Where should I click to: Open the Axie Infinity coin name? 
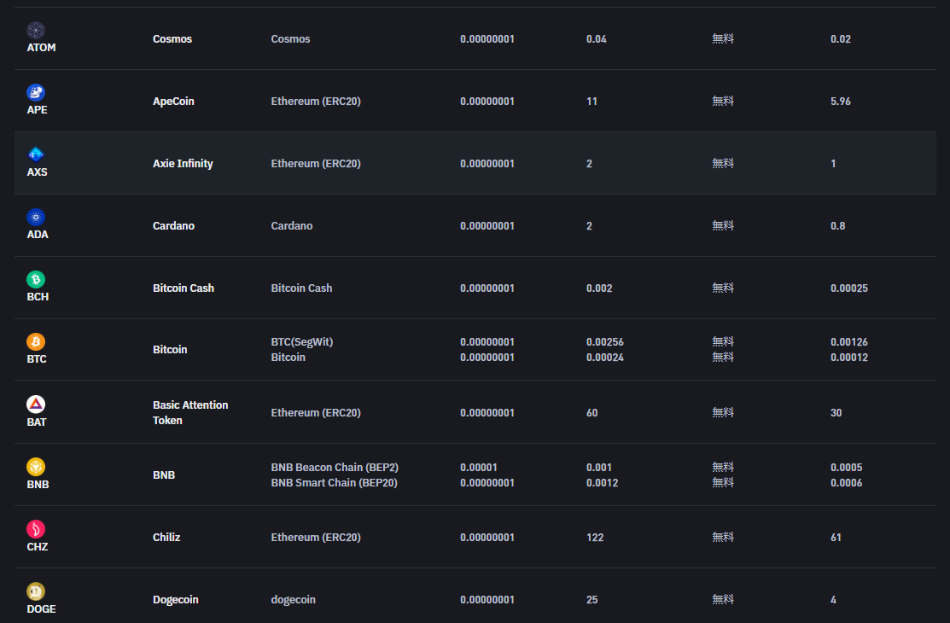point(183,164)
